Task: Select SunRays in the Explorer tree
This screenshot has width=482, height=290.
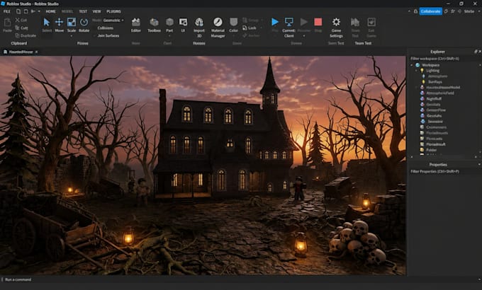Action: coord(435,82)
